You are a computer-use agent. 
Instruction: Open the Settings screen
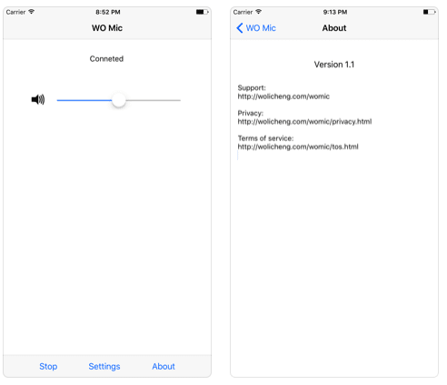tap(104, 367)
